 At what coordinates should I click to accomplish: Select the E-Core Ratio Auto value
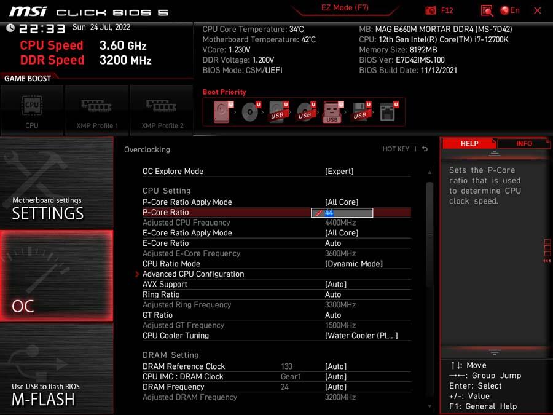click(333, 243)
